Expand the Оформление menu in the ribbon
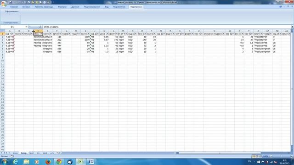This screenshot has height=165, width=294. tap(12, 11)
